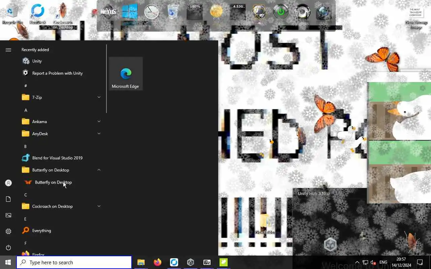Click the 'C' letter header in app list
This screenshot has height=269, width=431.
(x=26, y=195)
